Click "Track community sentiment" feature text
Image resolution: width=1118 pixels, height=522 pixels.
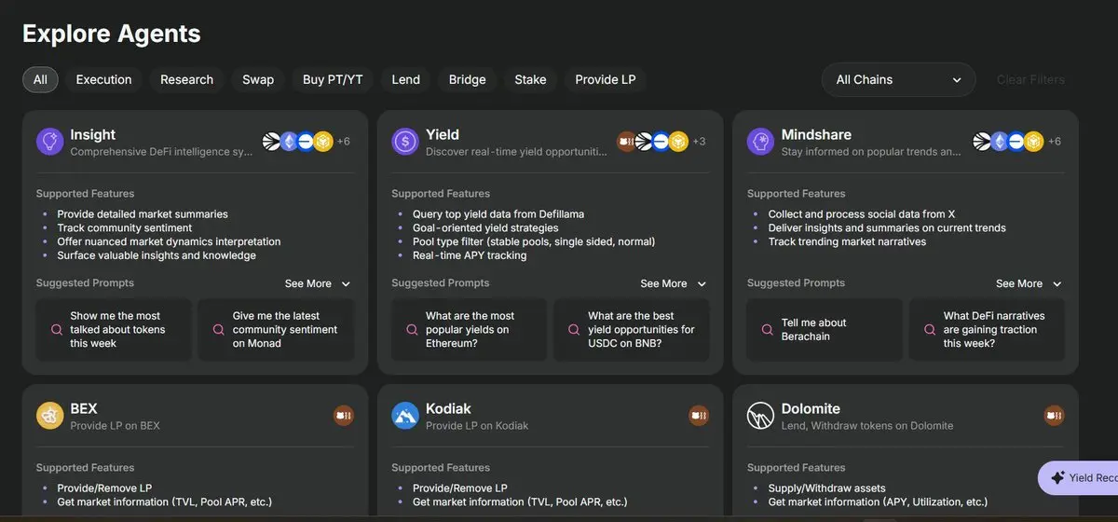pyautogui.click(x=125, y=227)
